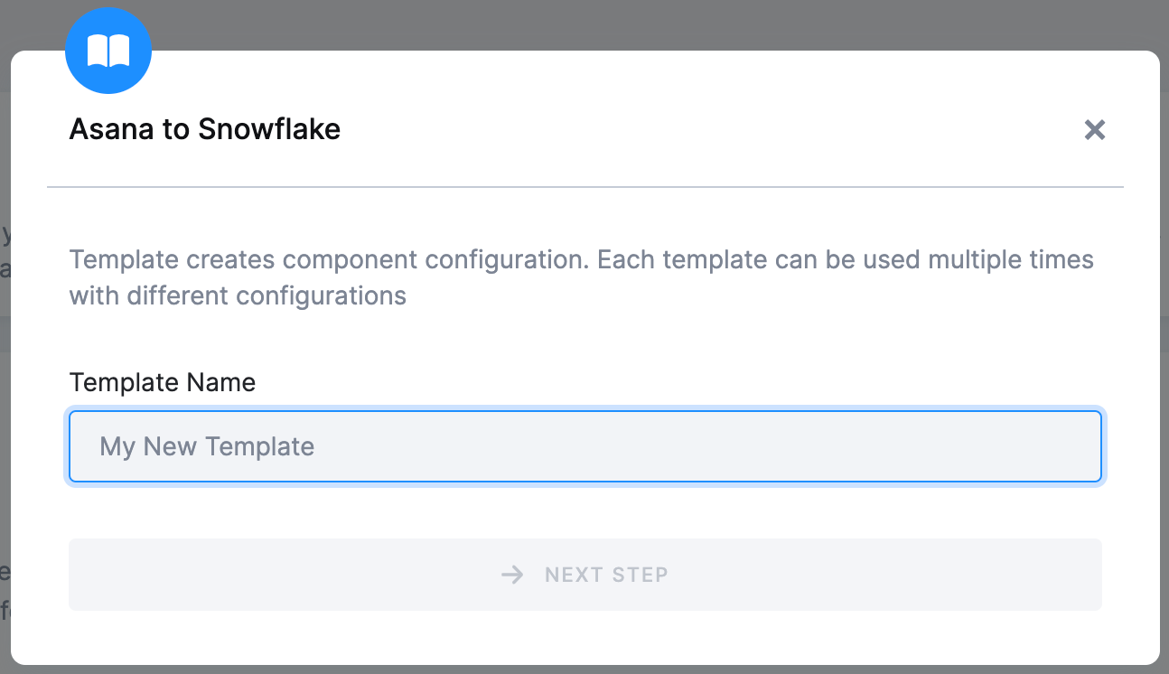Screen dimensions: 1169x674
Task: Open the template documentation via the book icon
Action: click(x=108, y=51)
